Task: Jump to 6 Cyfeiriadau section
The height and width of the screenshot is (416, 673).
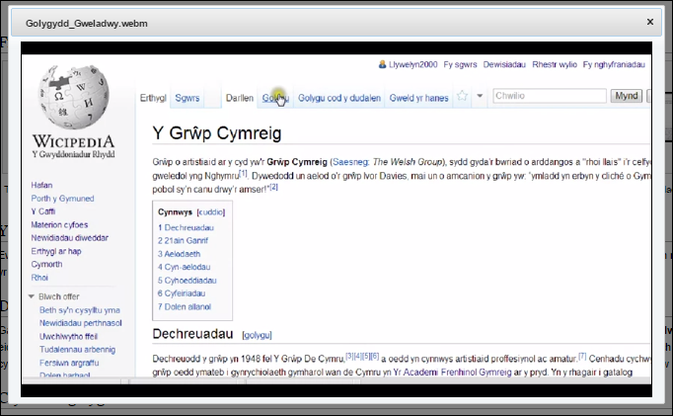Action: (182, 293)
